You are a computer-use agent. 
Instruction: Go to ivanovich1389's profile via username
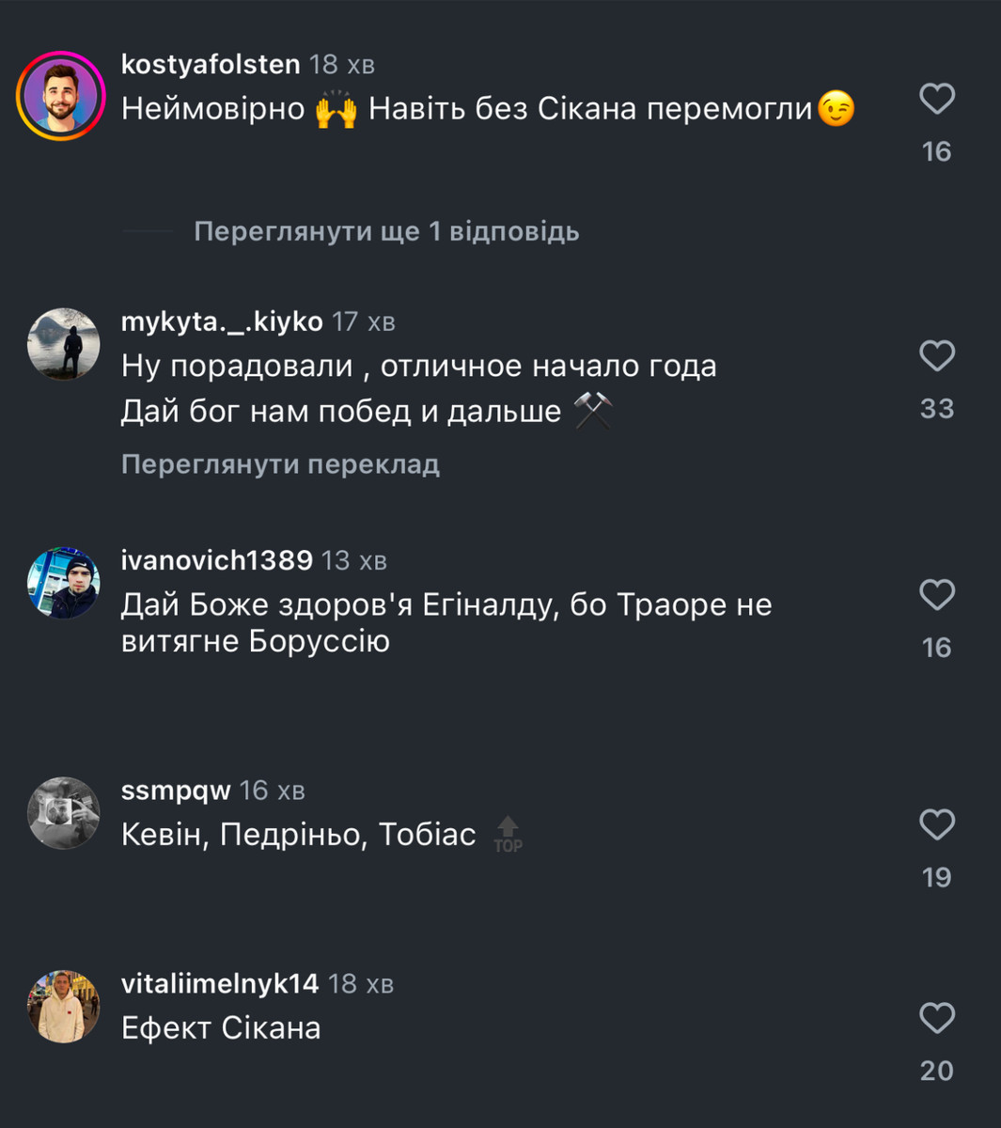tap(216, 560)
